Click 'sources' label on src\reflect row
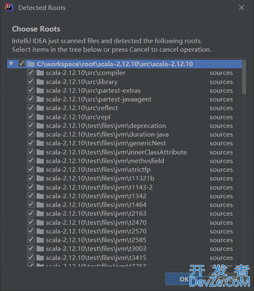Screen dimensions: 254x291 pos(221,108)
